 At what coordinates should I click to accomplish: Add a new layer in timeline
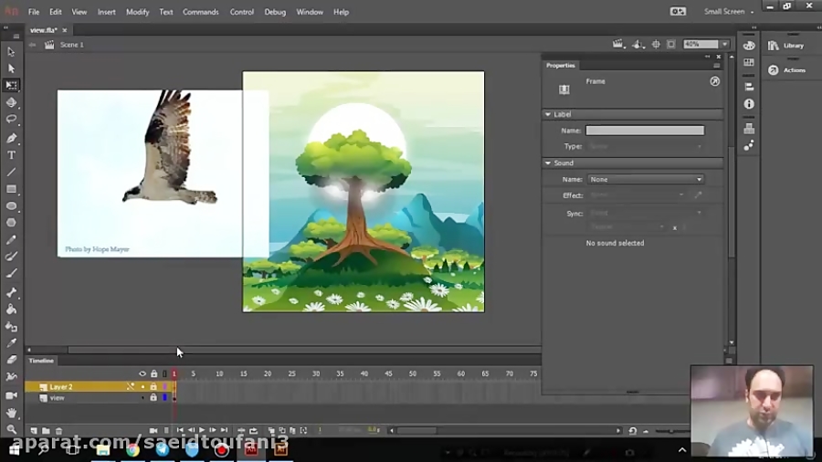click(x=34, y=431)
